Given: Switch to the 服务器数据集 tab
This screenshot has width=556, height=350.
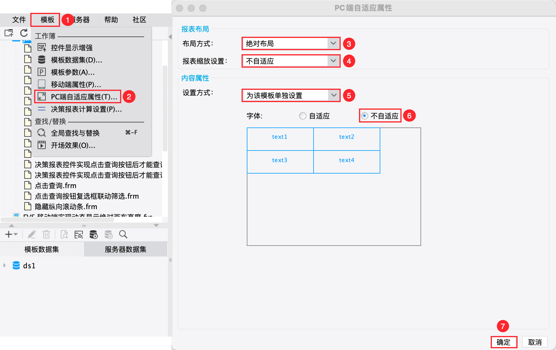Looking at the screenshot, I should click(x=126, y=249).
